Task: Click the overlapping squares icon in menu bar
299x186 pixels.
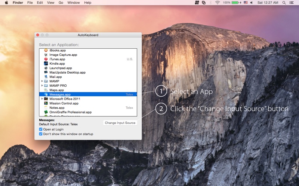Action: point(204,3)
